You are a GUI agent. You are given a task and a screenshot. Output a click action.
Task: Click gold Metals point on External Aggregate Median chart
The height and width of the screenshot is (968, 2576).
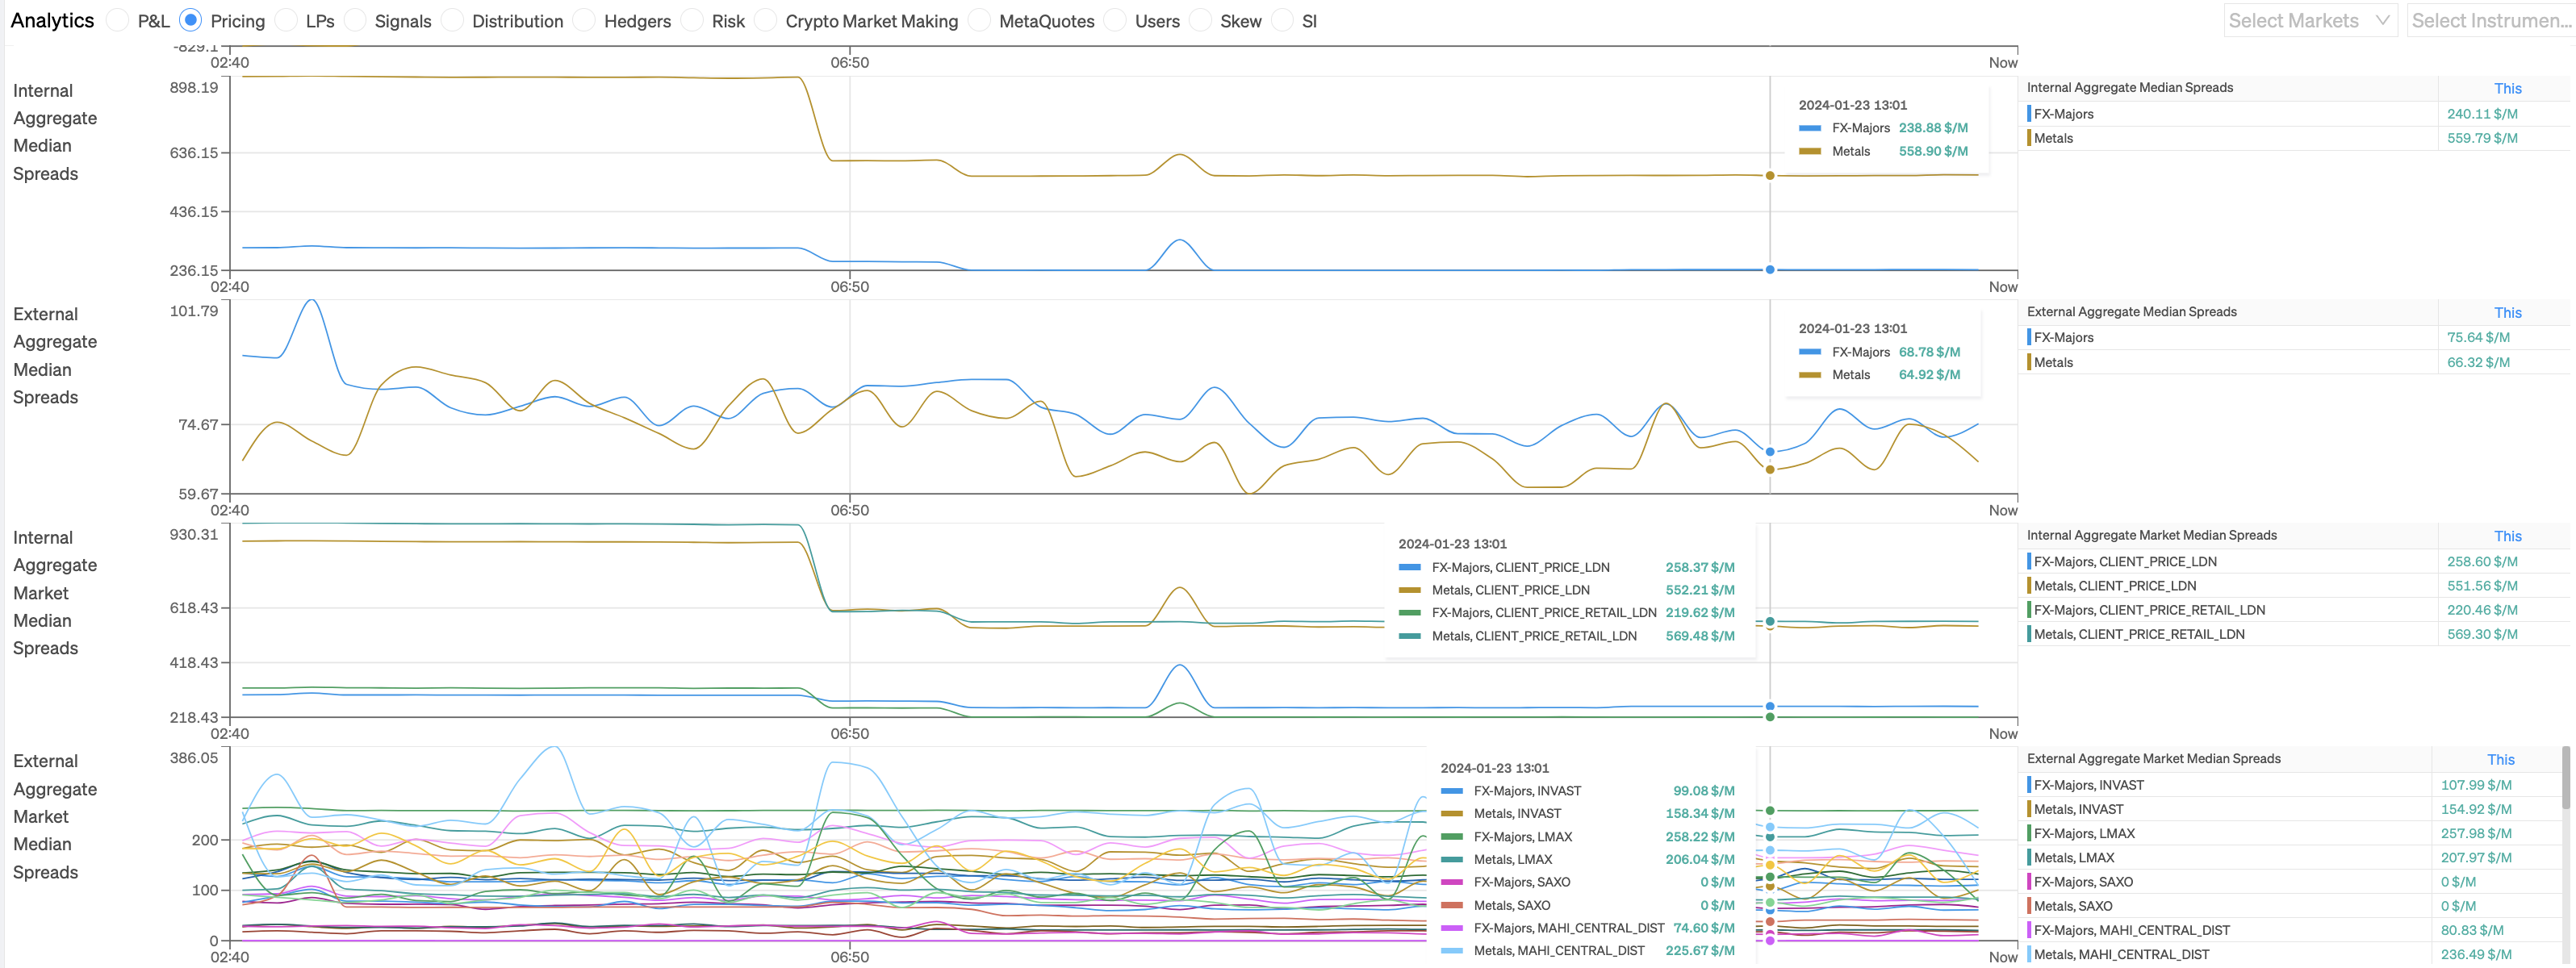(1769, 469)
